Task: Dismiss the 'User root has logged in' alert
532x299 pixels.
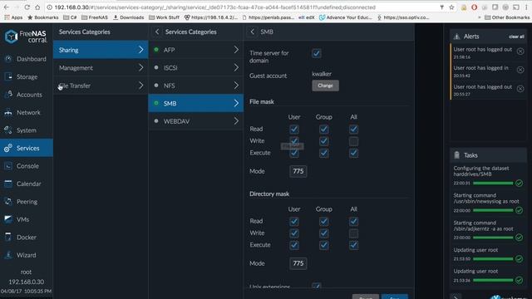Action: 520,70
